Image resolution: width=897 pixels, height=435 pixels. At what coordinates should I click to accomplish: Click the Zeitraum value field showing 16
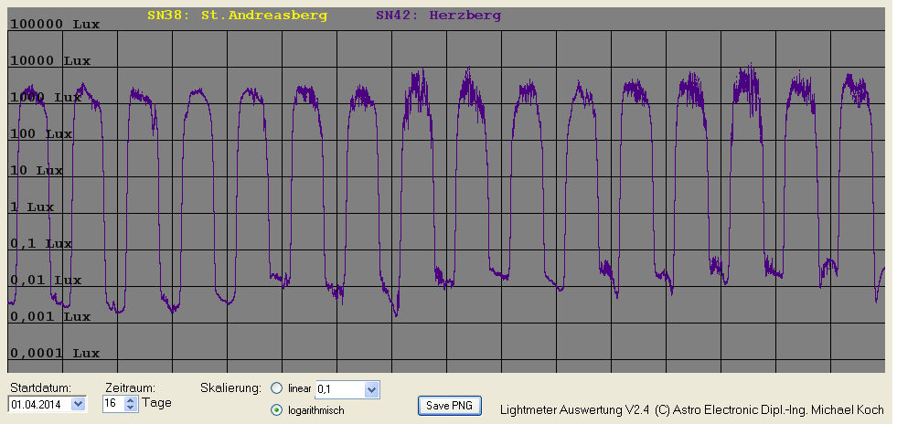(x=114, y=404)
